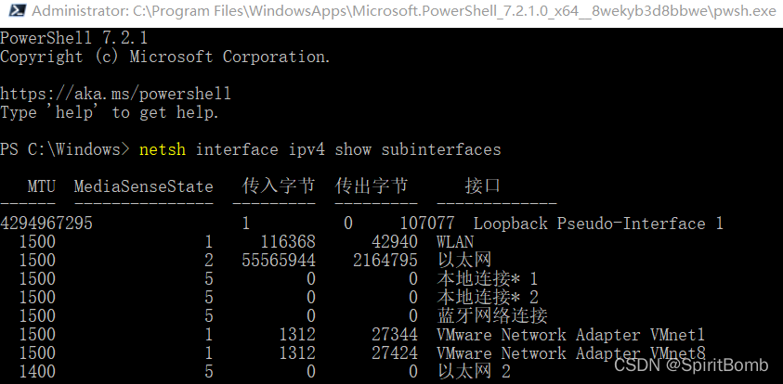Click the VMnet8 outgoing bytes 27424
The width and height of the screenshot is (783, 384).
(x=395, y=353)
